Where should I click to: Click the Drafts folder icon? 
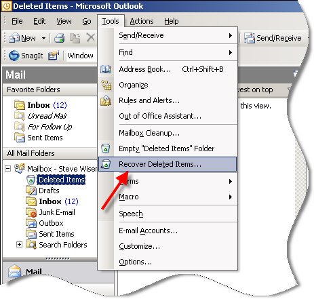tap(31, 191)
